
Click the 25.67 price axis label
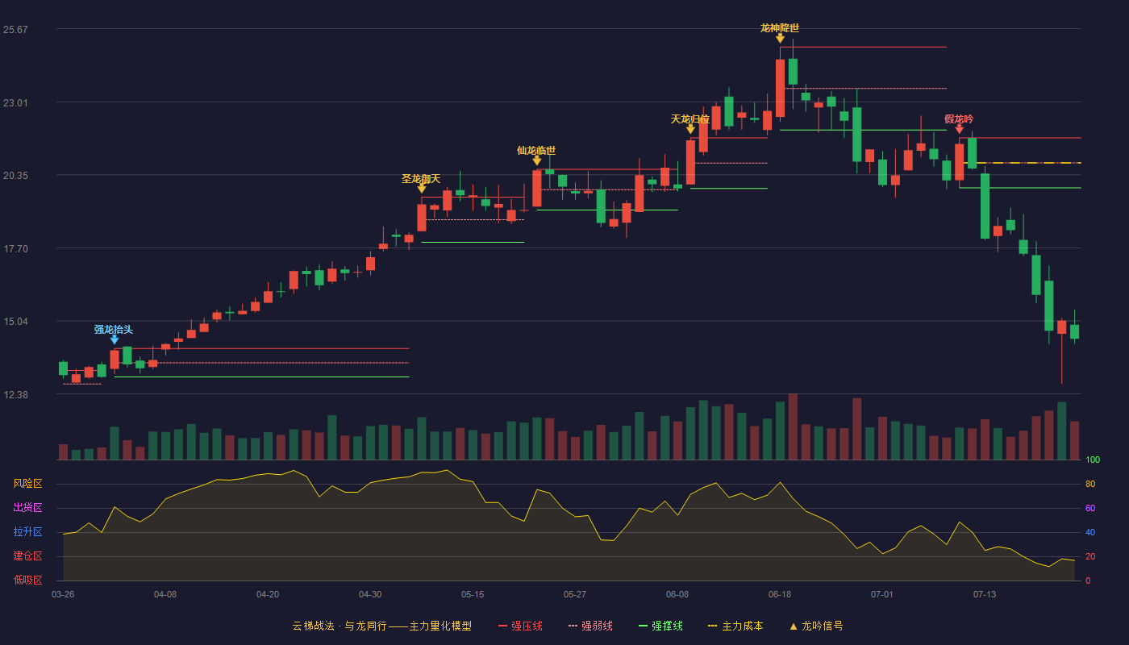[x=15, y=30]
